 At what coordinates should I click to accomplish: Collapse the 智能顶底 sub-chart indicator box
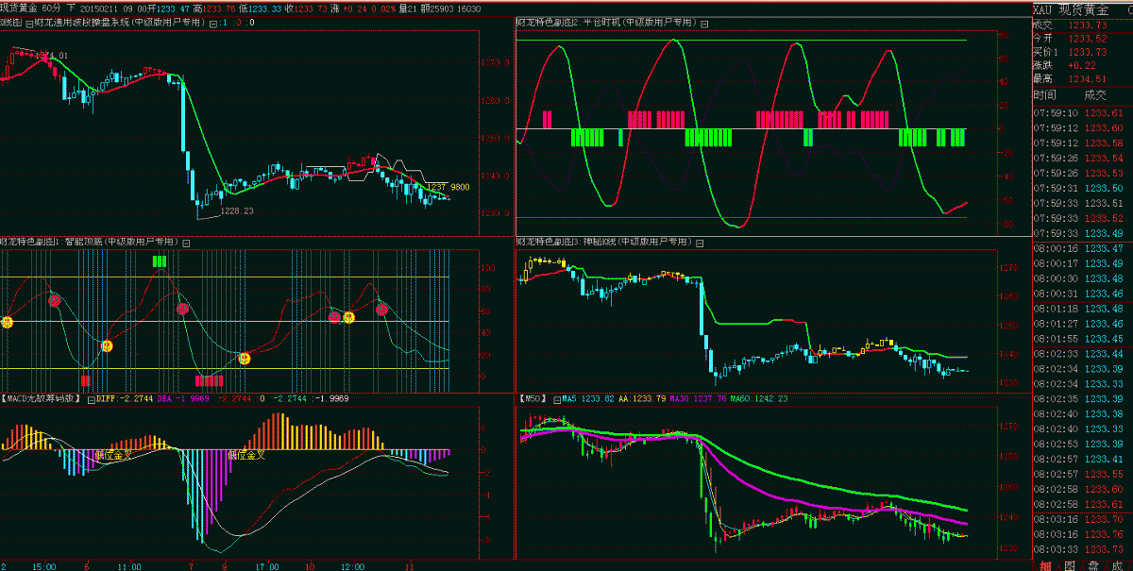185,243
